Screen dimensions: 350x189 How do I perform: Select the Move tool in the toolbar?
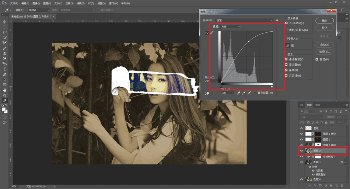(x=5, y=22)
